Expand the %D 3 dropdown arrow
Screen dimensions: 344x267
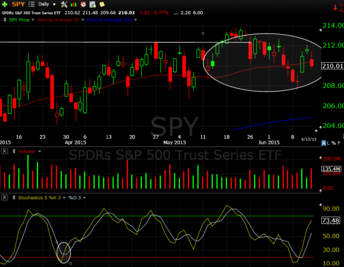(x=84, y=198)
